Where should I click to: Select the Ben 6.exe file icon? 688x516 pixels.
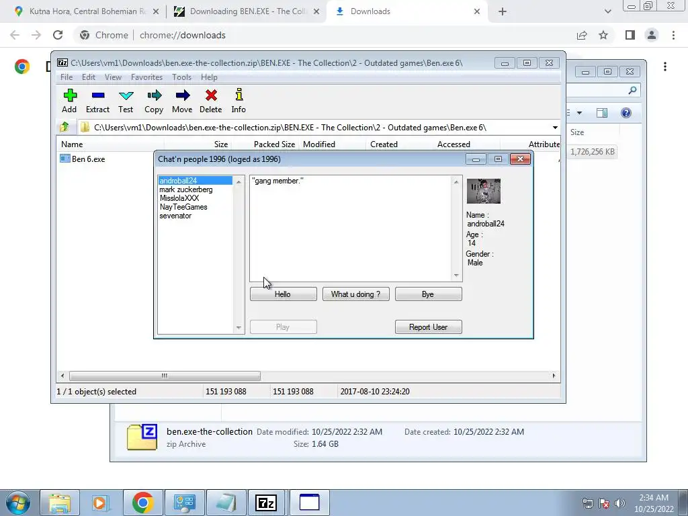point(65,159)
